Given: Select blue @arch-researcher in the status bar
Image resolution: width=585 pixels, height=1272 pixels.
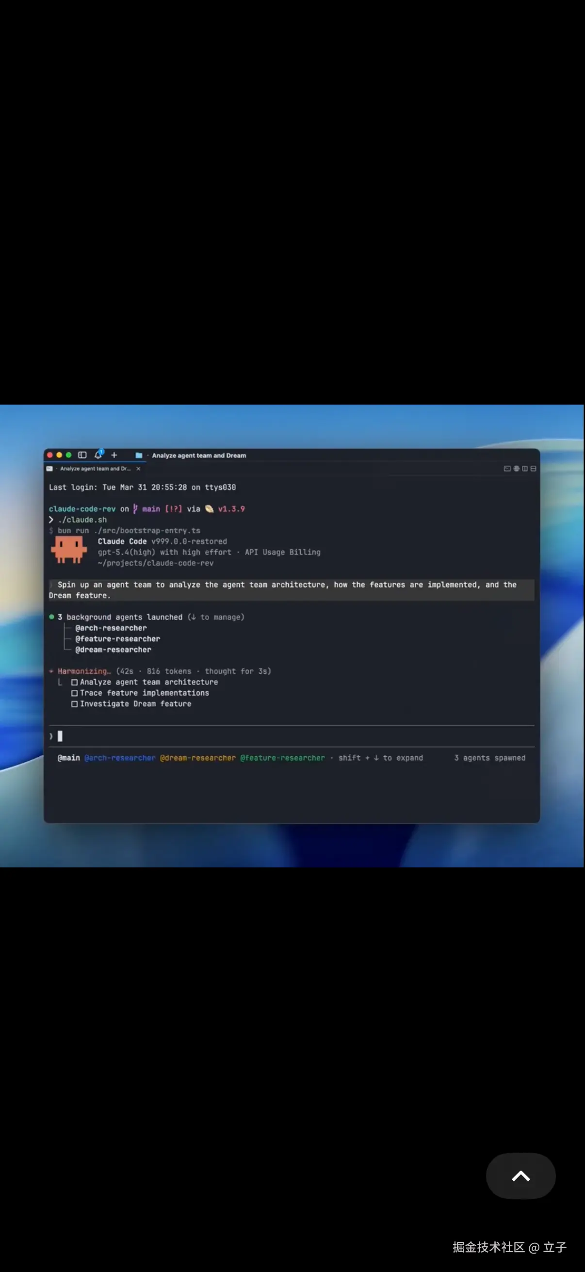Looking at the screenshot, I should coord(120,758).
